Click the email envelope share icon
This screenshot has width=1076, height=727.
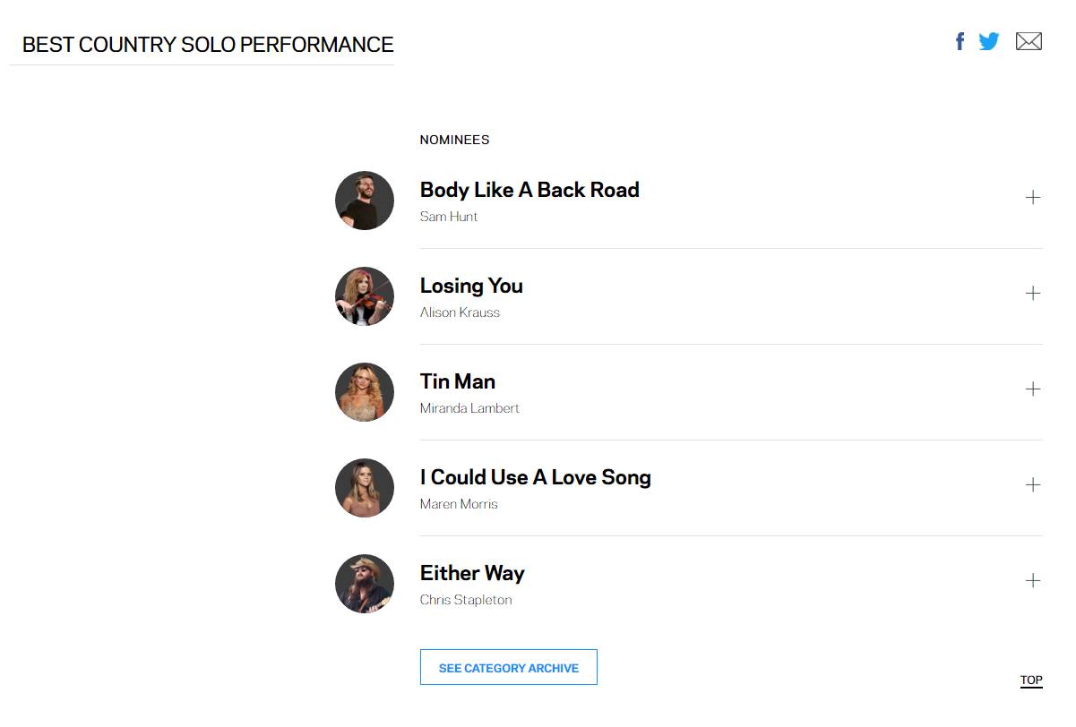click(x=1029, y=41)
